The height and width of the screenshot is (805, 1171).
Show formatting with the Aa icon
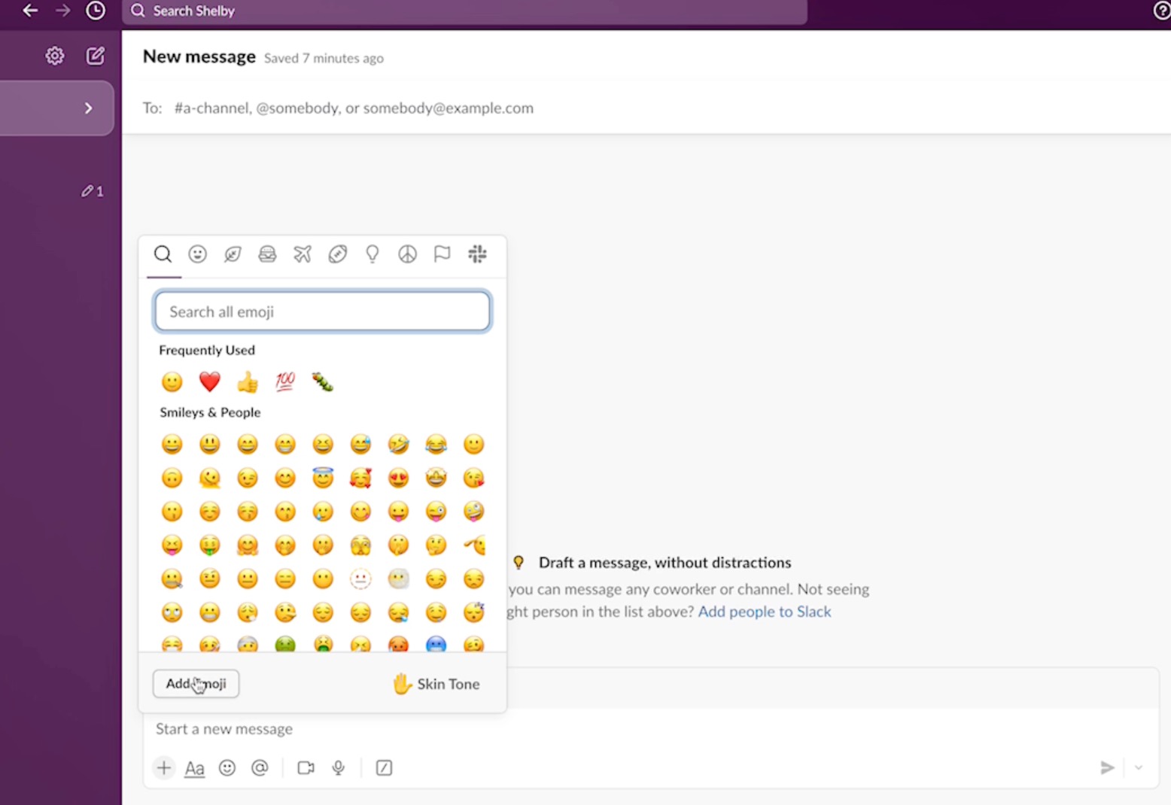click(x=193, y=767)
